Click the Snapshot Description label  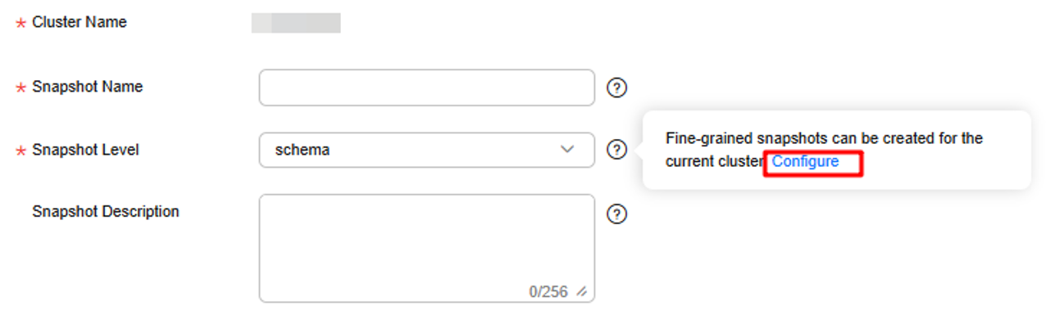click(106, 211)
